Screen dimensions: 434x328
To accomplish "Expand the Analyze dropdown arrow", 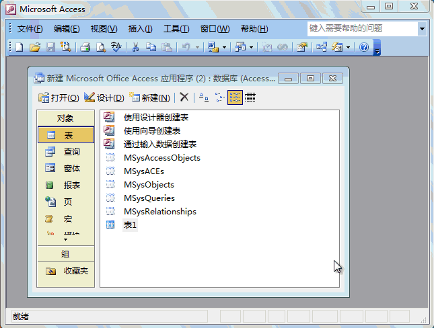I will (252, 47).
